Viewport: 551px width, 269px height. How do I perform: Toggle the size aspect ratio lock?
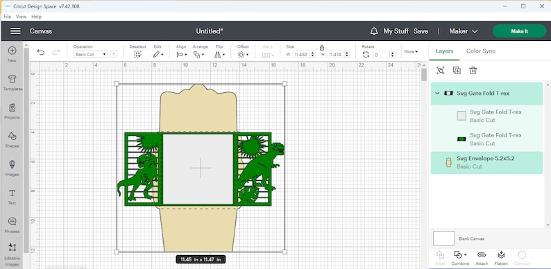click(321, 48)
